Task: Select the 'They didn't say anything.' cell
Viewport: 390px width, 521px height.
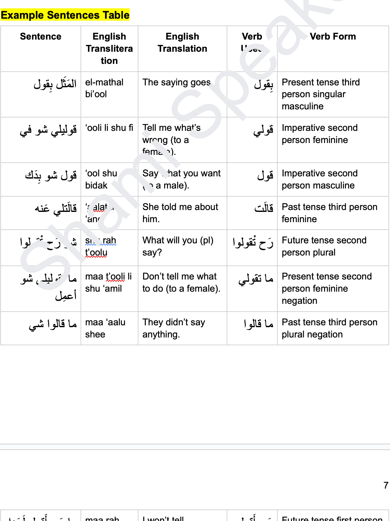Action: tap(174, 328)
